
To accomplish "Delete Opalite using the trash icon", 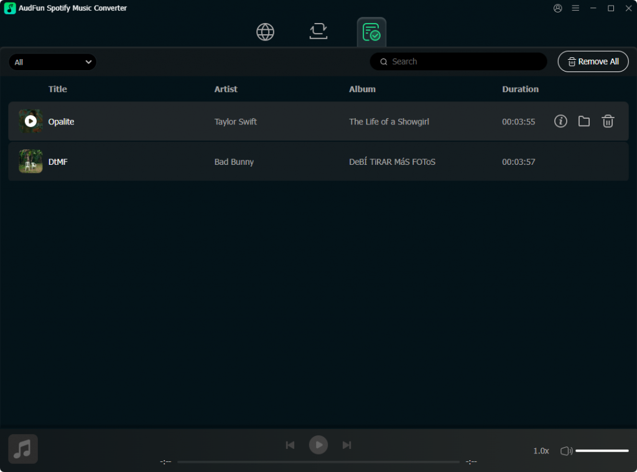I will (608, 121).
